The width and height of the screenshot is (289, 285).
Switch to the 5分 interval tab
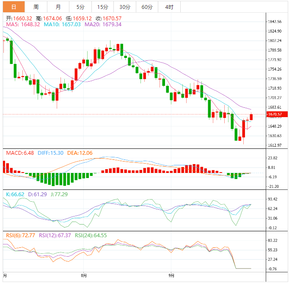(x=80, y=7)
